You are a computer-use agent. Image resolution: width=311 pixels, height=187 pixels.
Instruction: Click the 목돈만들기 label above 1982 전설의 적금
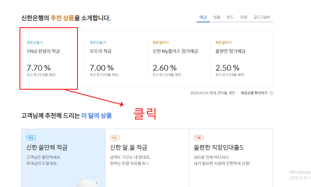[x=35, y=43]
